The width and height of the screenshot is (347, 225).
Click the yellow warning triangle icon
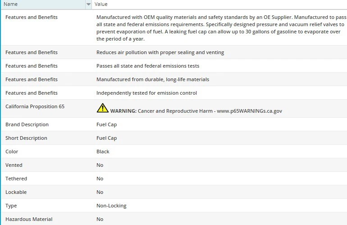coord(102,108)
